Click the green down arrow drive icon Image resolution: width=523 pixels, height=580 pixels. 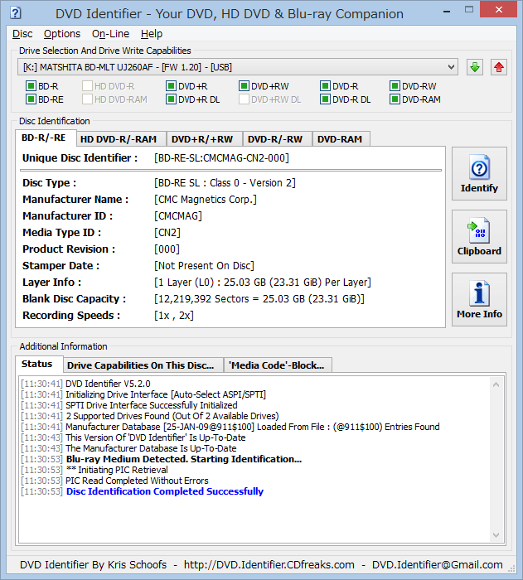coord(474,67)
